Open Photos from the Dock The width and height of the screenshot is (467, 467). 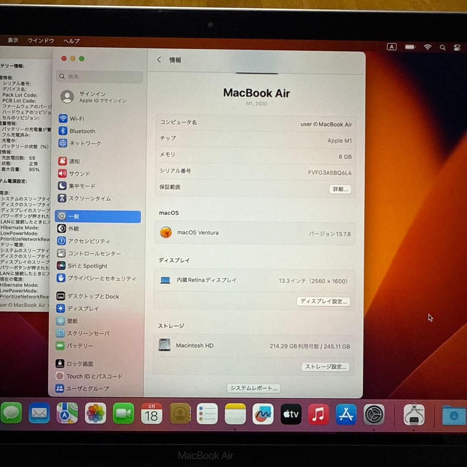pyautogui.click(x=95, y=413)
